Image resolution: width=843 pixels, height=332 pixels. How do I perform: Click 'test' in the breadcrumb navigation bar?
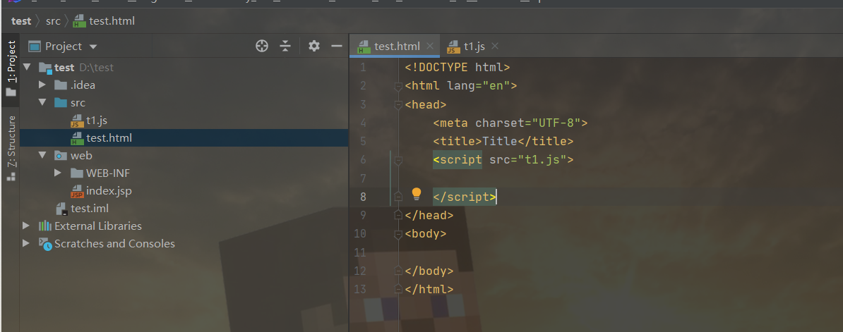point(21,21)
